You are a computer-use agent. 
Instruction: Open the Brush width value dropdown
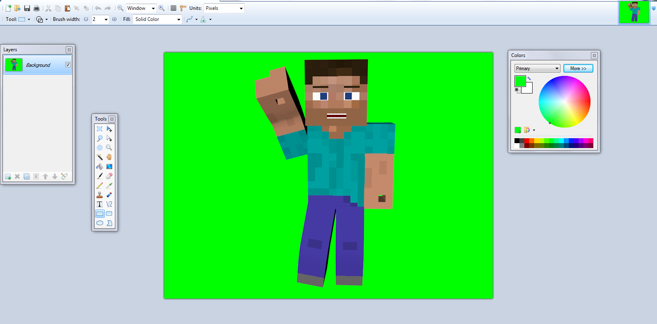point(106,19)
